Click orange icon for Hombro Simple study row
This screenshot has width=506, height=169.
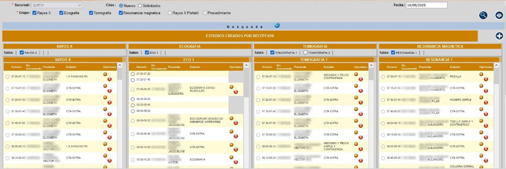(481, 97)
